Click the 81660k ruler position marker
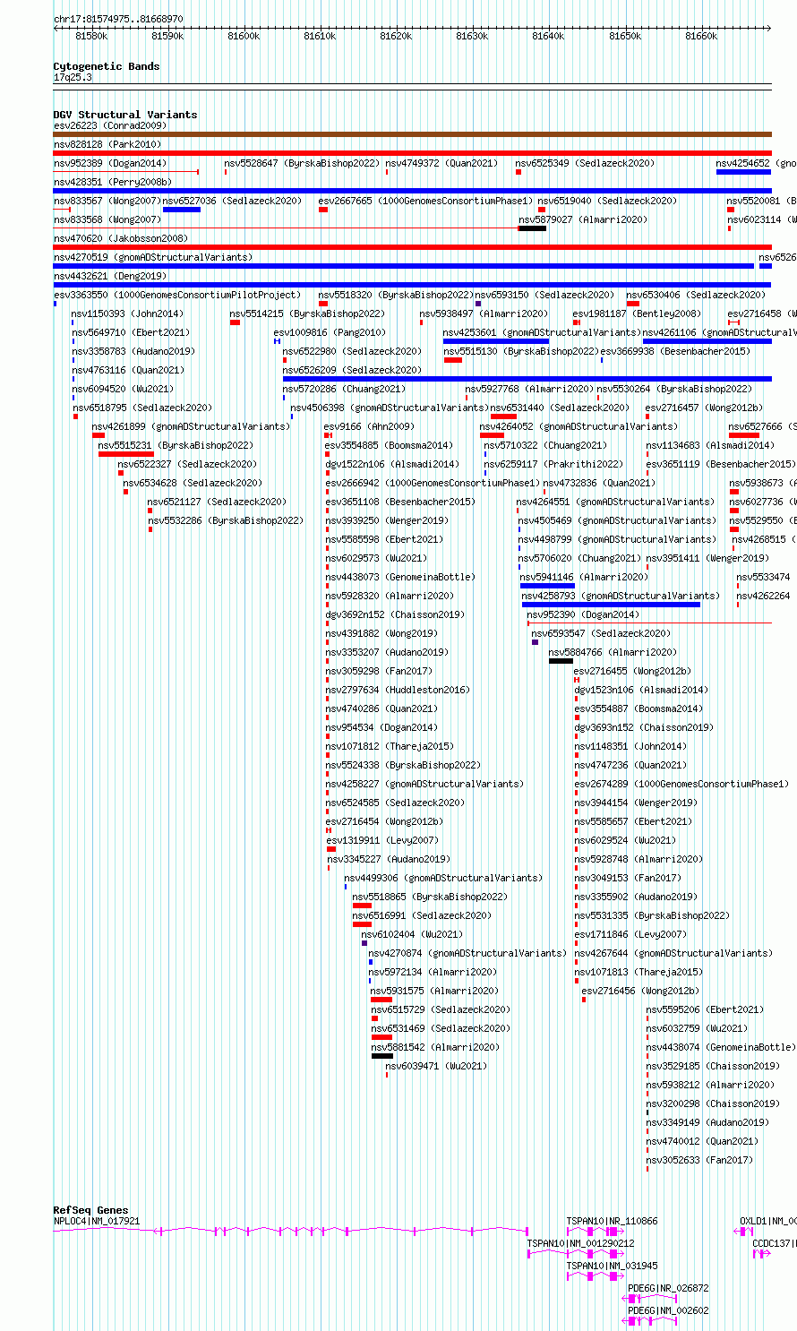 click(x=701, y=36)
